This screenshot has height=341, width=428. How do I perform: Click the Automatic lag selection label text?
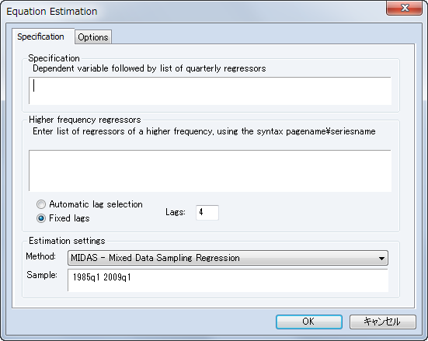96,204
